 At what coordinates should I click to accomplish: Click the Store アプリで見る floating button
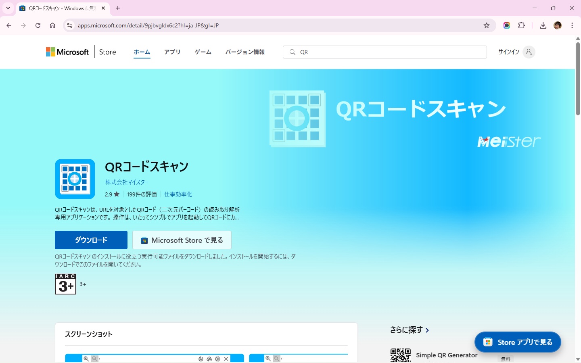point(518,342)
